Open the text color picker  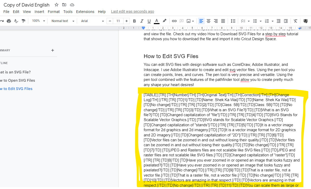click(x=157, y=21)
